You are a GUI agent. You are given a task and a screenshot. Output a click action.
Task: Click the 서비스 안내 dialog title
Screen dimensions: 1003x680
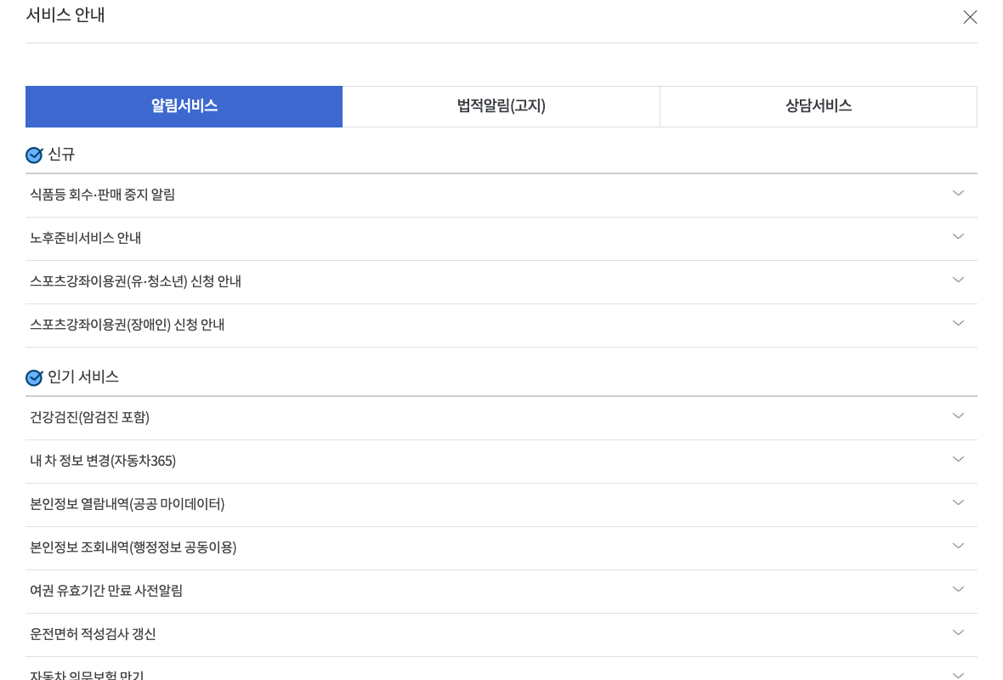coord(65,14)
